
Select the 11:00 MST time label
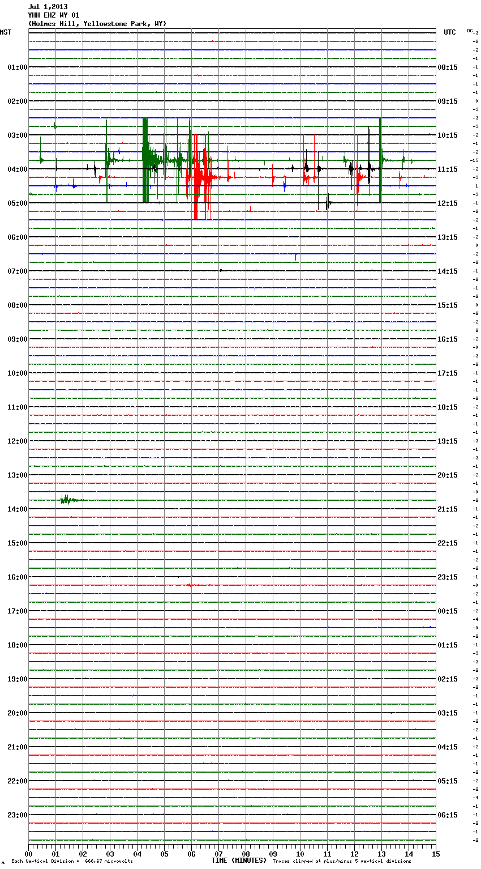pyautogui.click(x=18, y=407)
